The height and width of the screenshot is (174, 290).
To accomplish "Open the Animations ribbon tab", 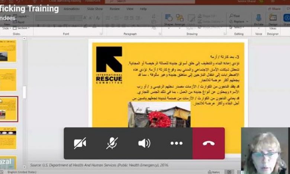I will point(72,9).
